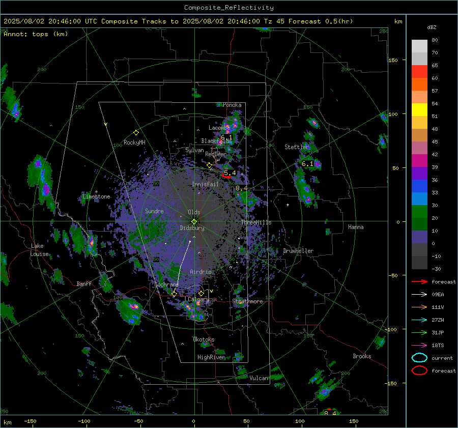Click the cyan 27ZW arrow legend icon
The image size is (458, 428).
[419, 320]
